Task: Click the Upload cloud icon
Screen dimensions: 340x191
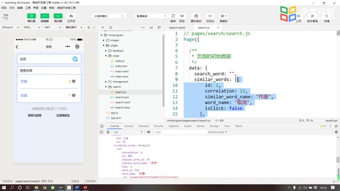Action: click(x=299, y=16)
